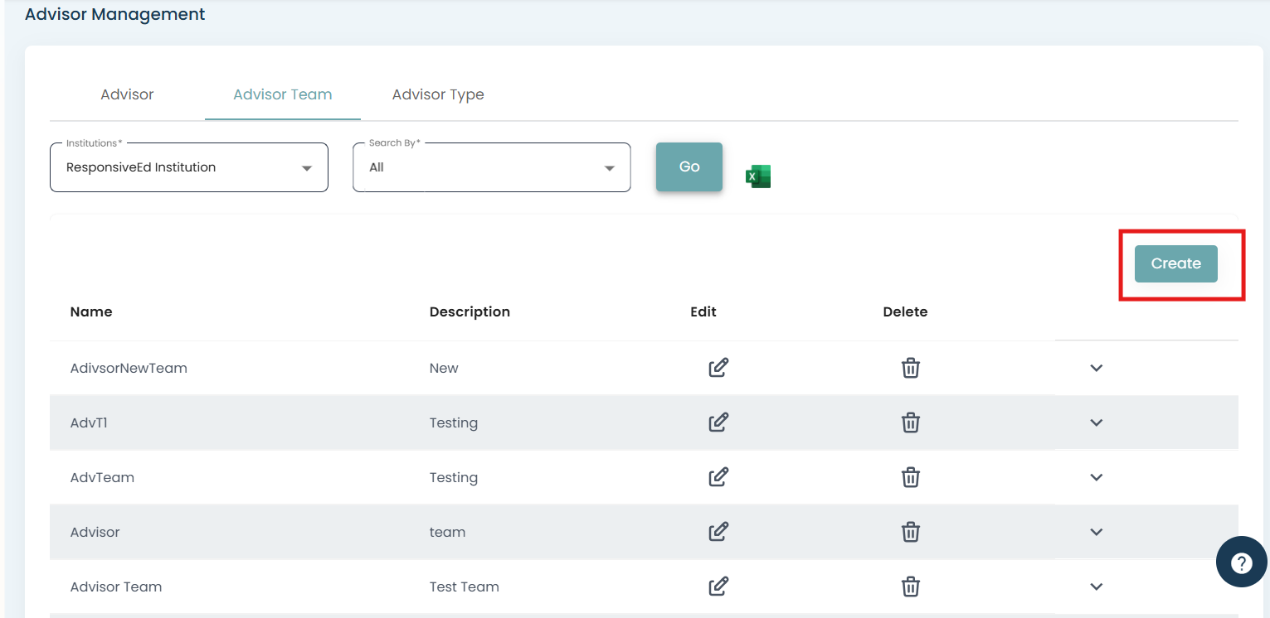Delete the AdvT1 team

pos(910,422)
